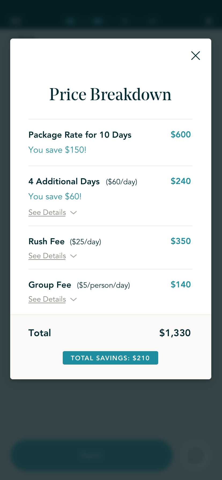The width and height of the screenshot is (222, 480).
Task: Expand chevron under 4 Additional Days
Action: click(73, 213)
